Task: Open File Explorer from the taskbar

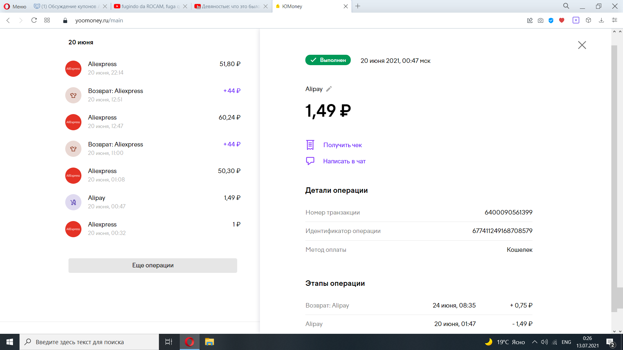Action: coord(209,342)
